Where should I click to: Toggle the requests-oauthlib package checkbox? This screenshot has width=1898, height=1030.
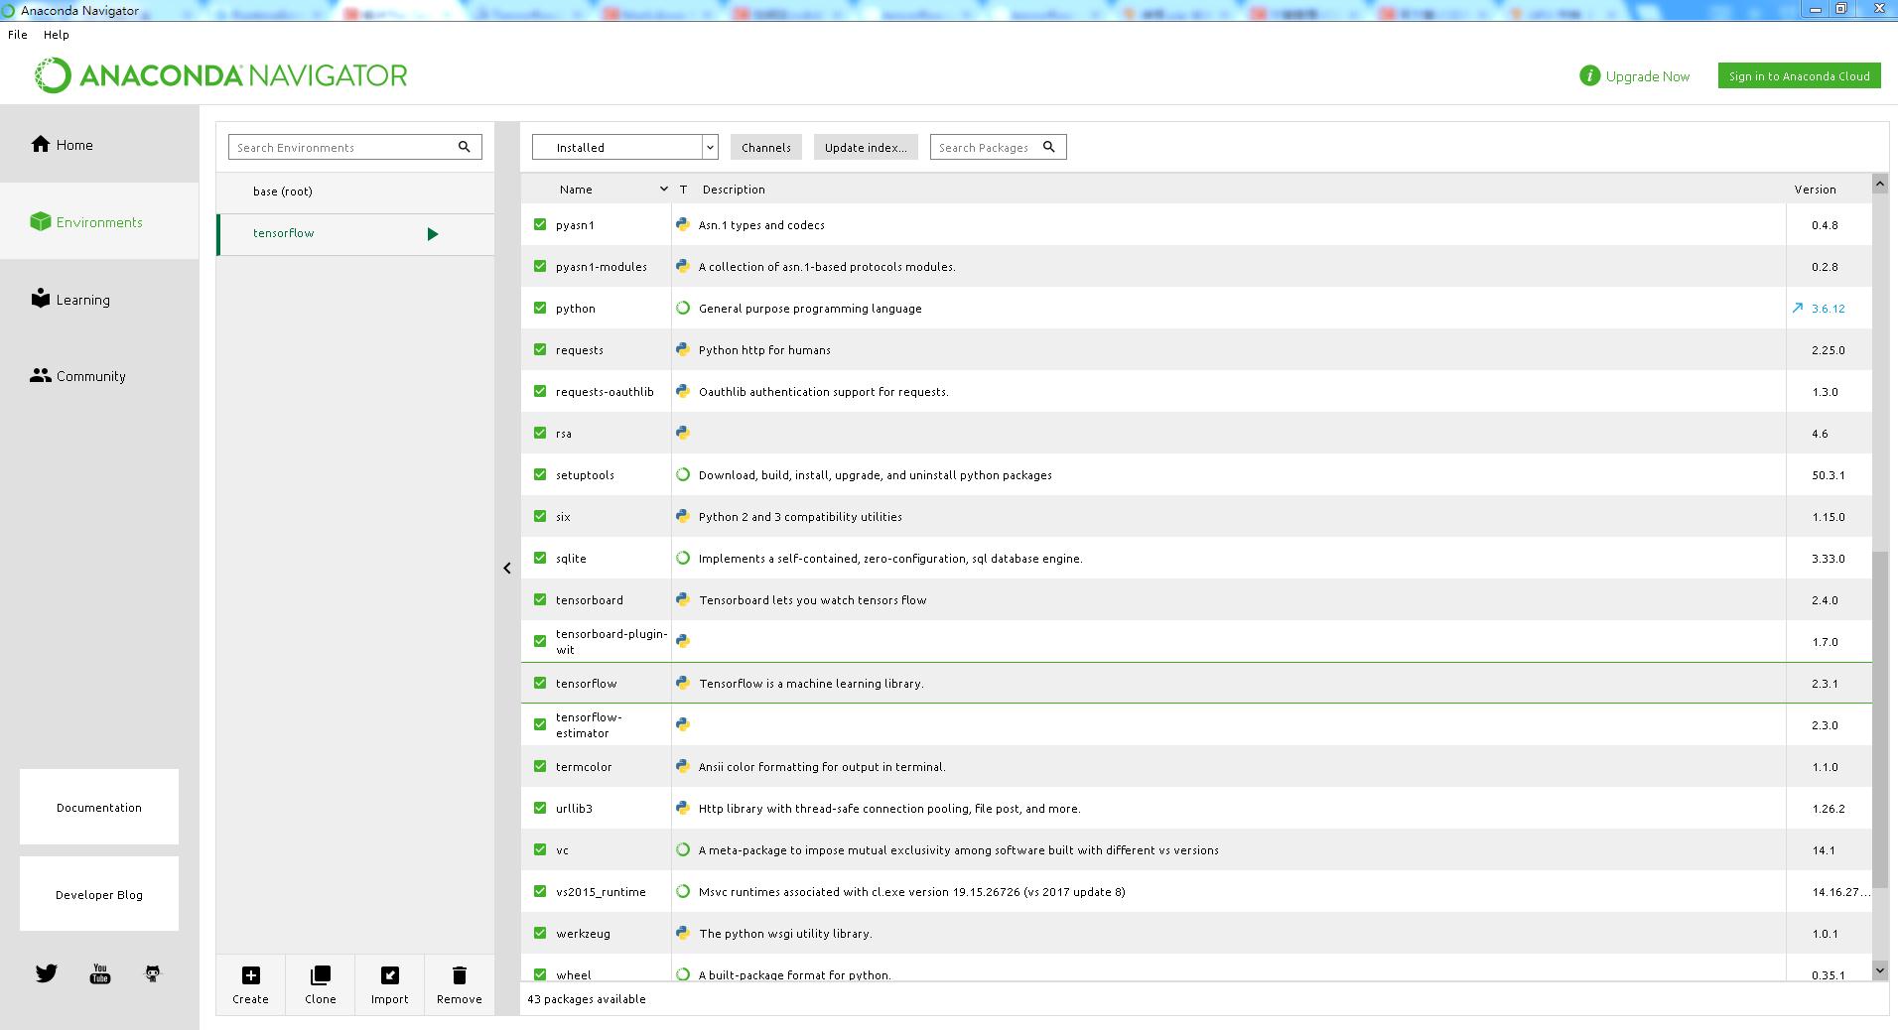[540, 391]
